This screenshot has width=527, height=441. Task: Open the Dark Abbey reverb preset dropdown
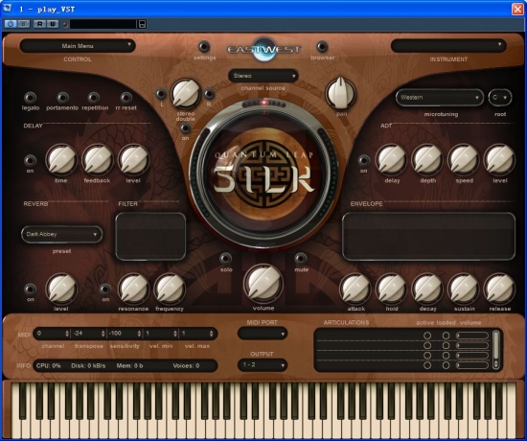[62, 234]
